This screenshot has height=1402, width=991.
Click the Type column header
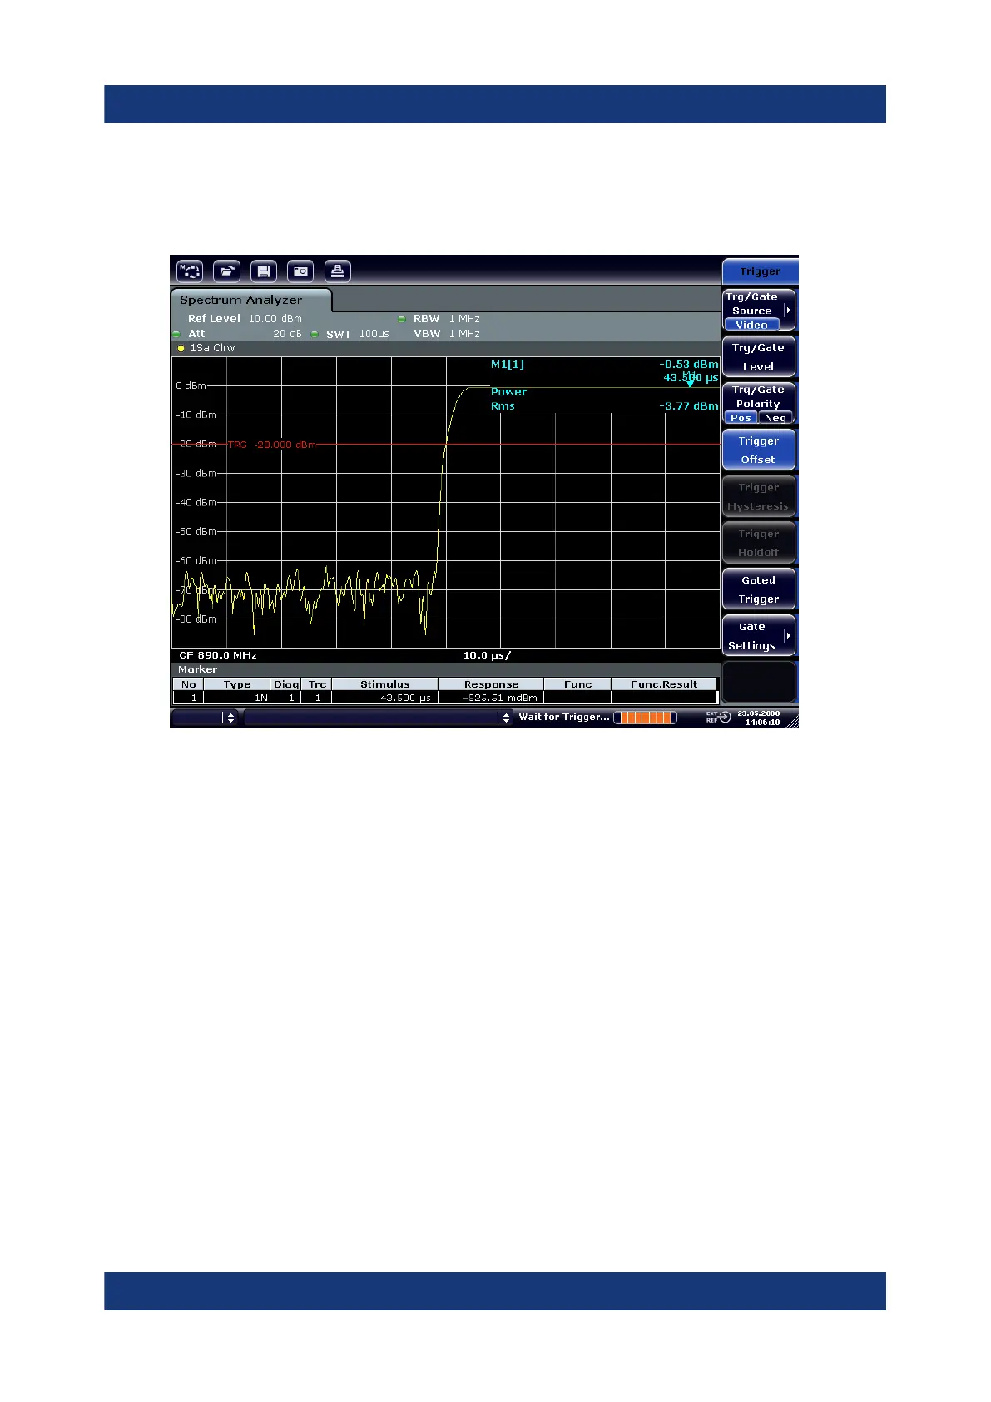coord(237,684)
